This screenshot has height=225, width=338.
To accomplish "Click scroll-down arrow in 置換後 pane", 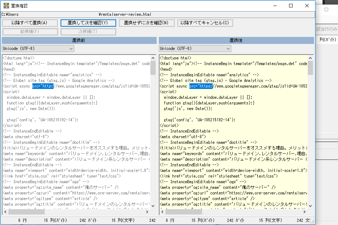I will 311,206.
